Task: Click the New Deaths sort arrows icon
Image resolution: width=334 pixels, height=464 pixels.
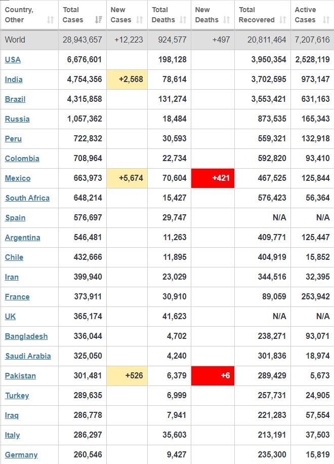Action: coord(226,20)
